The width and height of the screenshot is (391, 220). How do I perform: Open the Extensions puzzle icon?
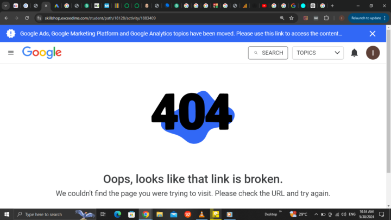[326, 18]
